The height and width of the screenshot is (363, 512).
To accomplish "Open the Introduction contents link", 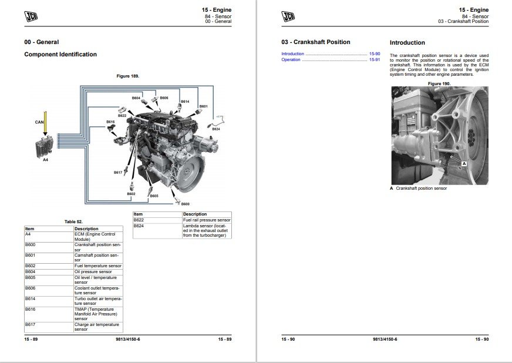I will (x=293, y=54).
